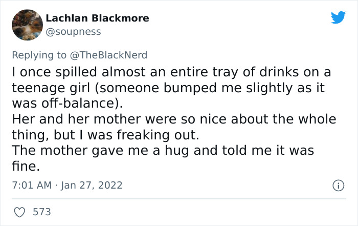This screenshot has width=358, height=226.
Task: Click the word "off-balance" in the tweet
Action: pos(75,104)
